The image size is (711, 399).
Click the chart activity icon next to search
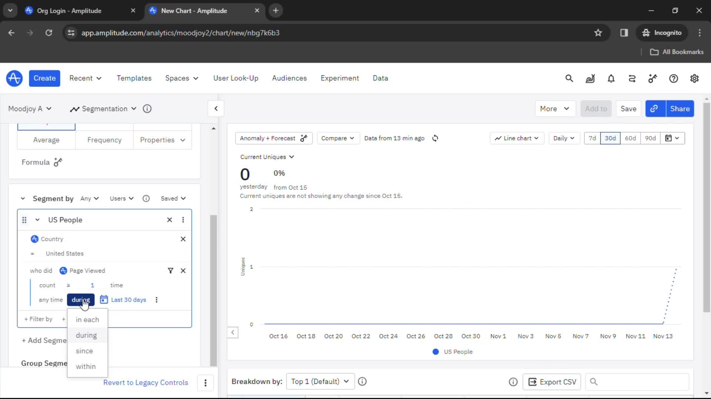point(590,78)
